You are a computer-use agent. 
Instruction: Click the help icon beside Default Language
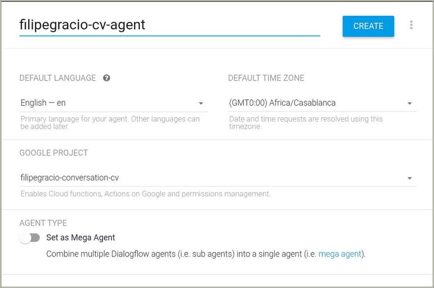[x=107, y=78]
